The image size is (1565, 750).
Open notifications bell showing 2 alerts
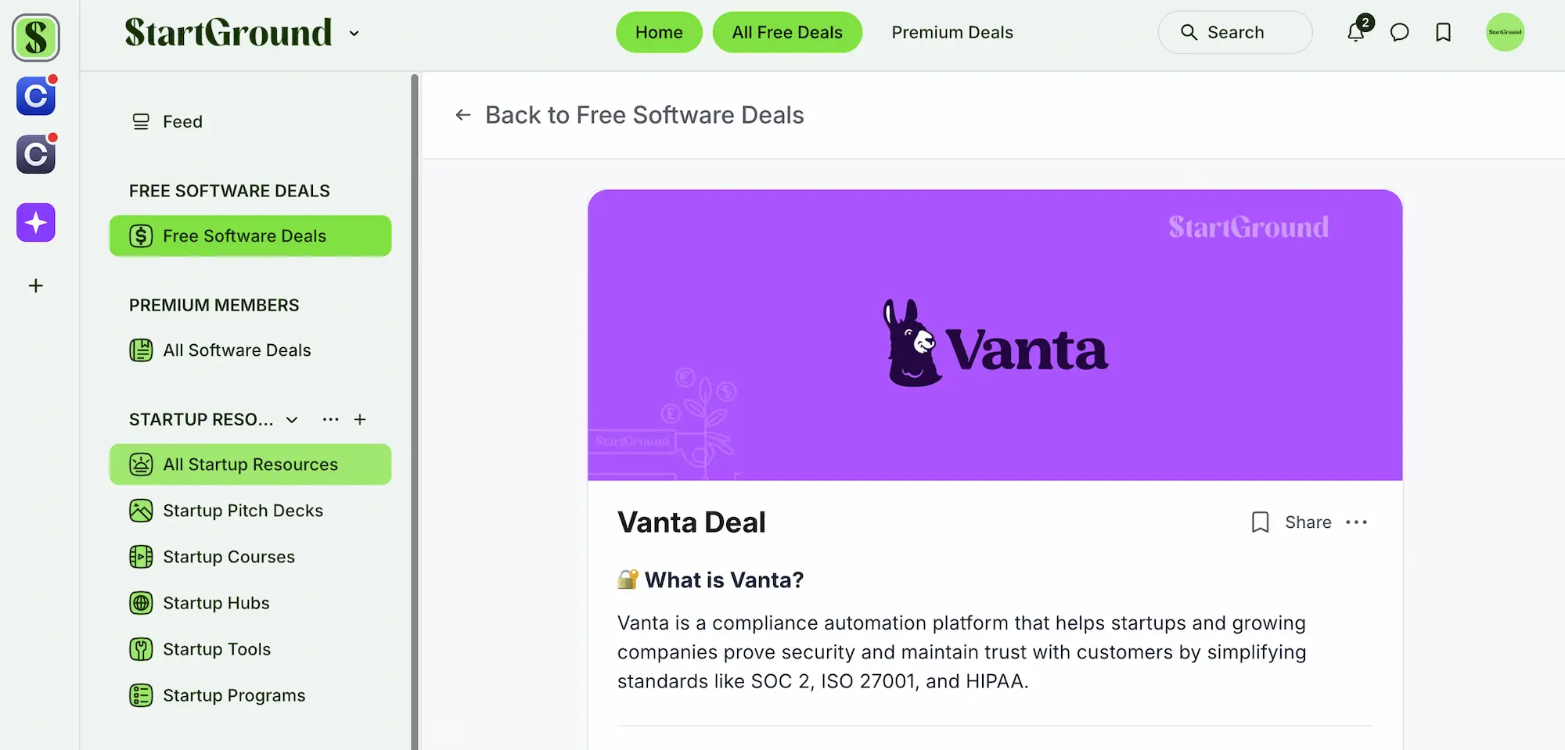tap(1356, 32)
